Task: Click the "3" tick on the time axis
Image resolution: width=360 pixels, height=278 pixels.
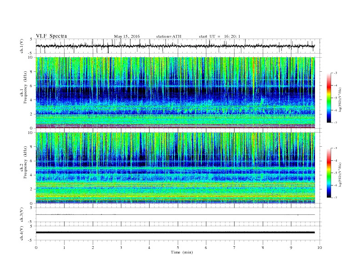Action: tap(121, 248)
